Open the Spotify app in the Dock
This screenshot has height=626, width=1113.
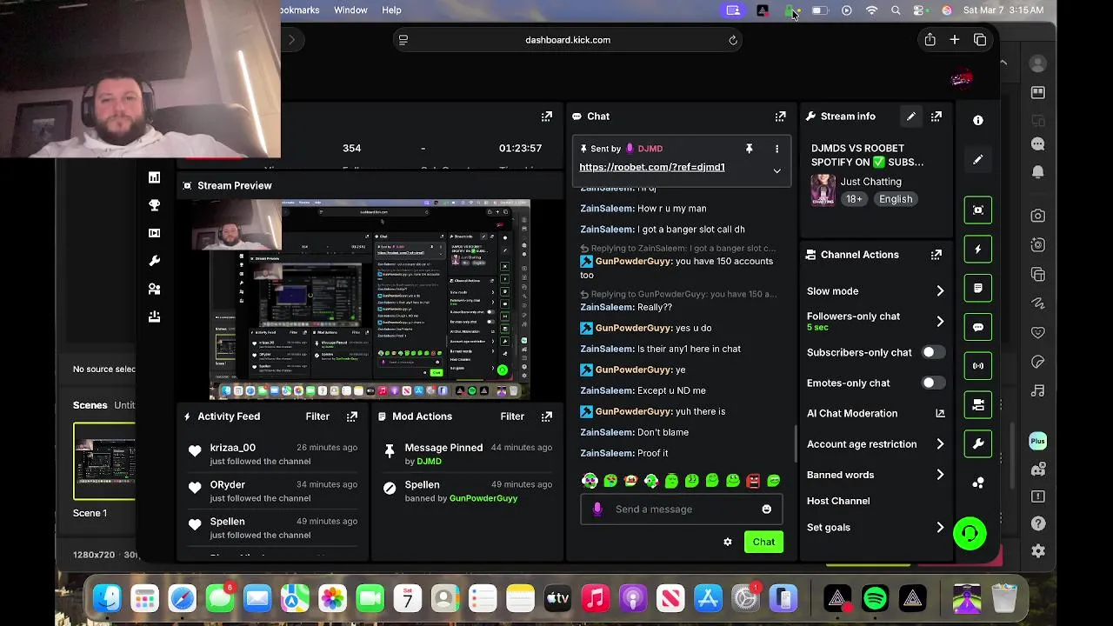tap(875, 598)
